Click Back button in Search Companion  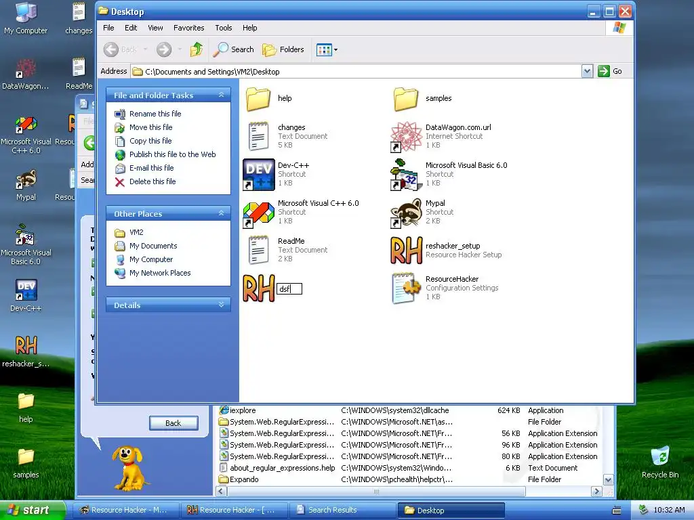tap(173, 423)
